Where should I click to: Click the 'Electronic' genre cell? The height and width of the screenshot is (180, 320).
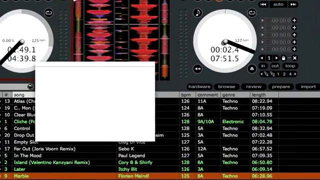click(233, 121)
